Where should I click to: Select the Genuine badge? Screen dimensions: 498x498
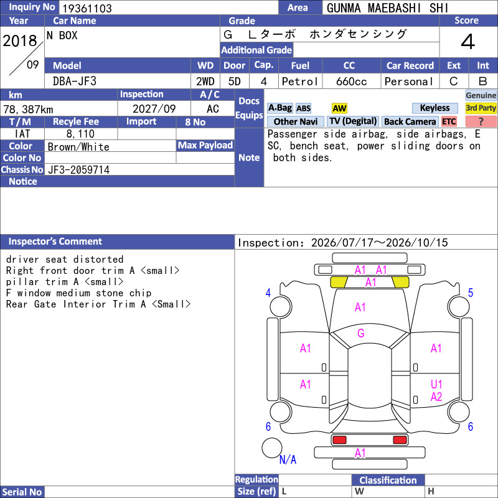481,95
